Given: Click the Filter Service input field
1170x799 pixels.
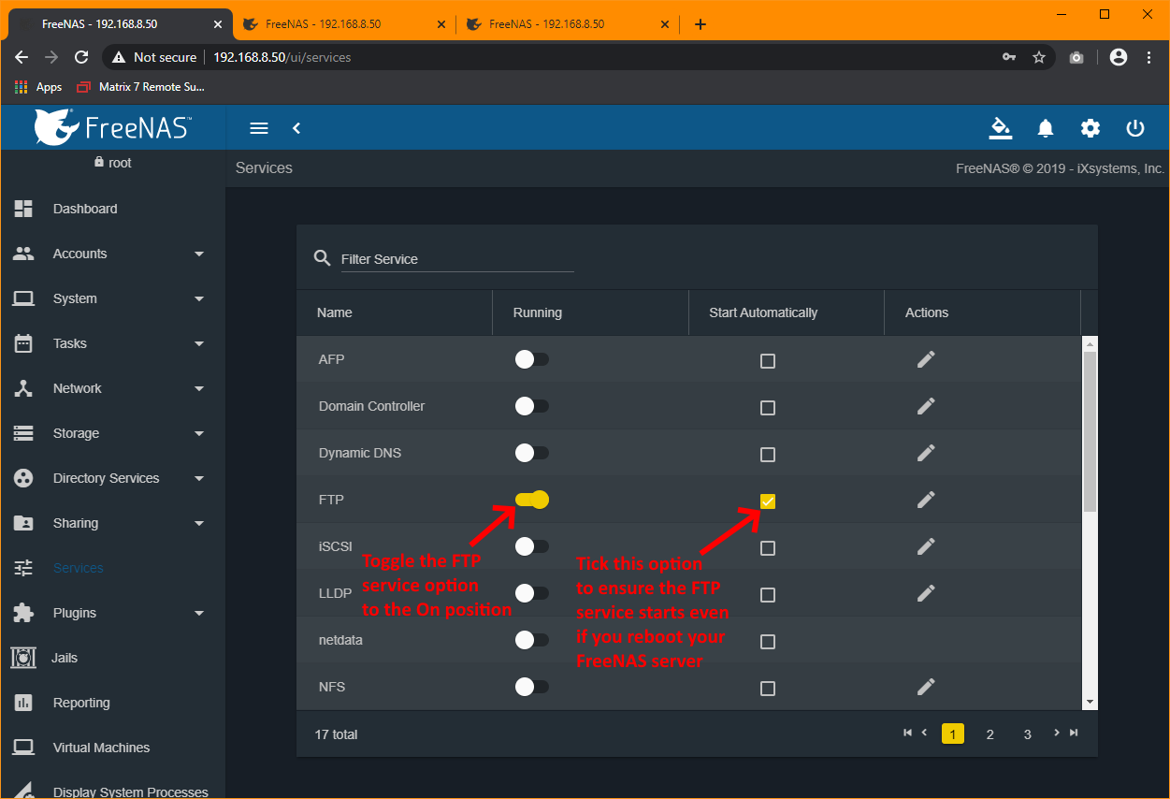Looking at the screenshot, I should (456, 259).
